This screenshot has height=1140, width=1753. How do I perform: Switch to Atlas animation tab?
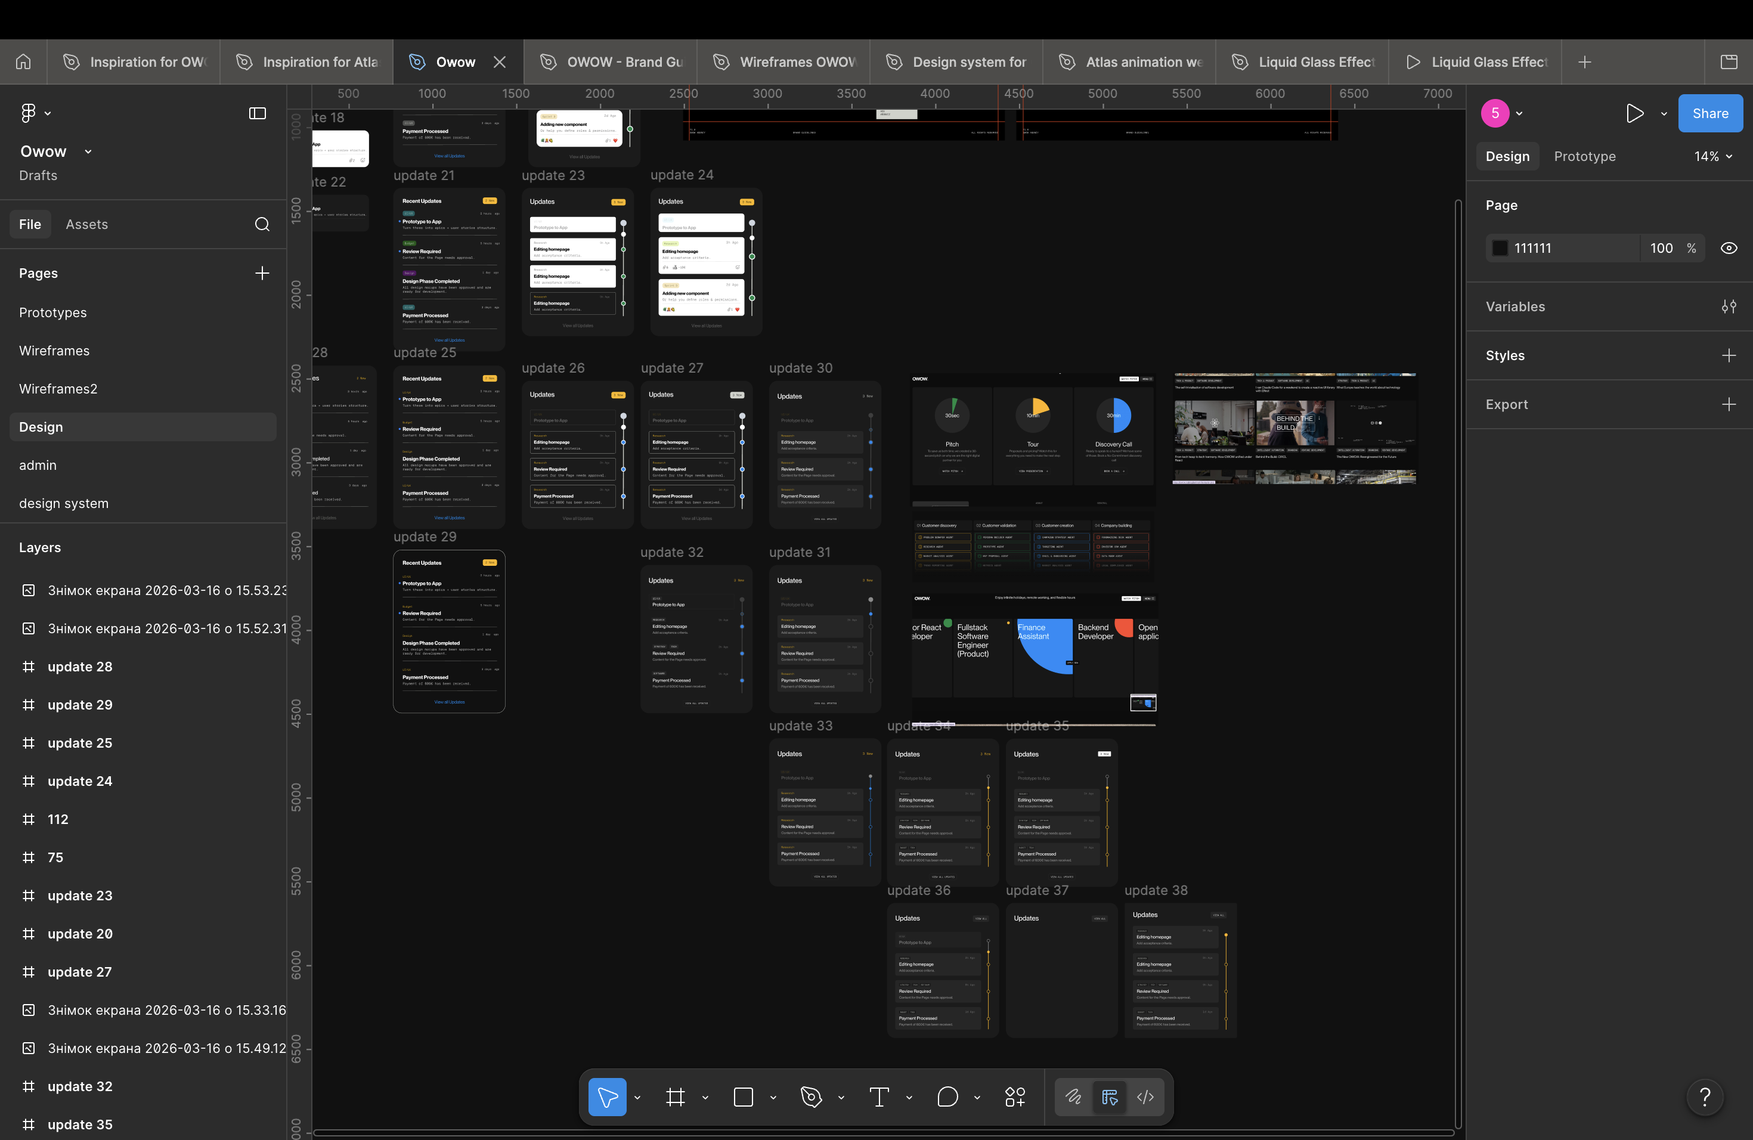(1130, 62)
